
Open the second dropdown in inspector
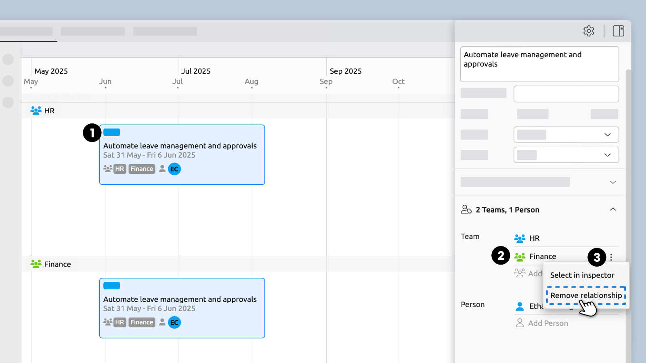[x=566, y=155]
